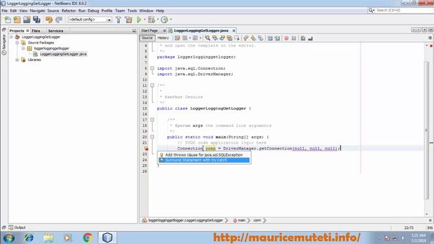Toggle the History view button
This screenshot has height=244, width=434.
163,38
